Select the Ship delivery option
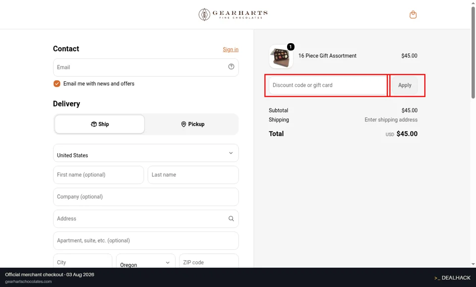Viewport: 476px width, 287px height. (x=100, y=124)
